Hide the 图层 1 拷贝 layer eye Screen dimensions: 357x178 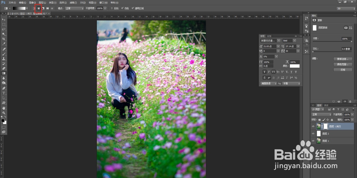[x=313, y=126]
